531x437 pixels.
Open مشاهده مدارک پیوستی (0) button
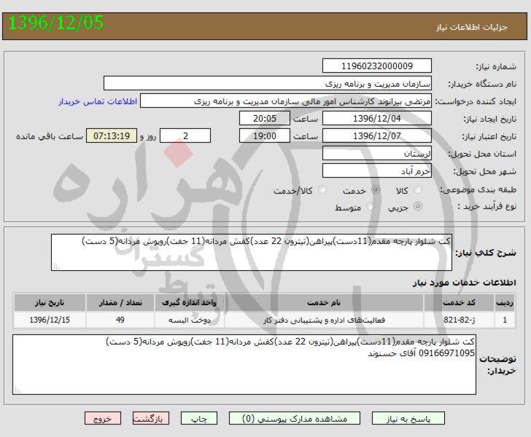(x=295, y=418)
